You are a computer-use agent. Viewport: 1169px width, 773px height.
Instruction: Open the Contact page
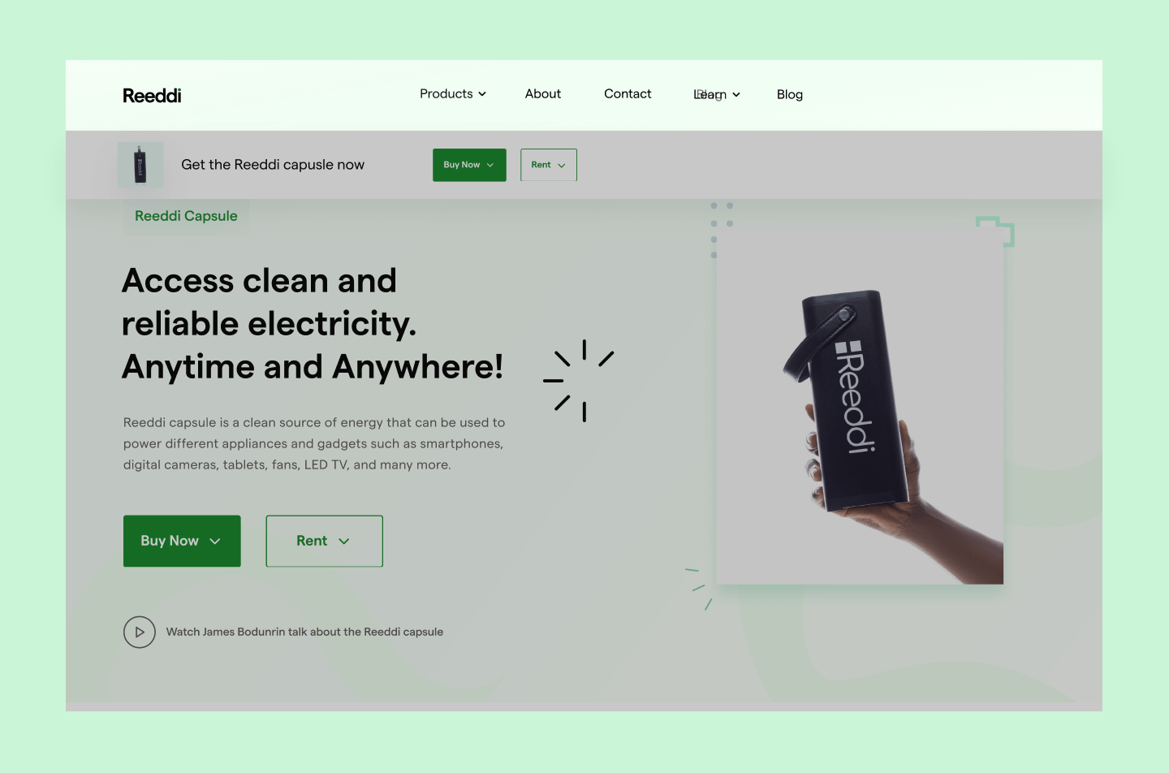pos(628,94)
